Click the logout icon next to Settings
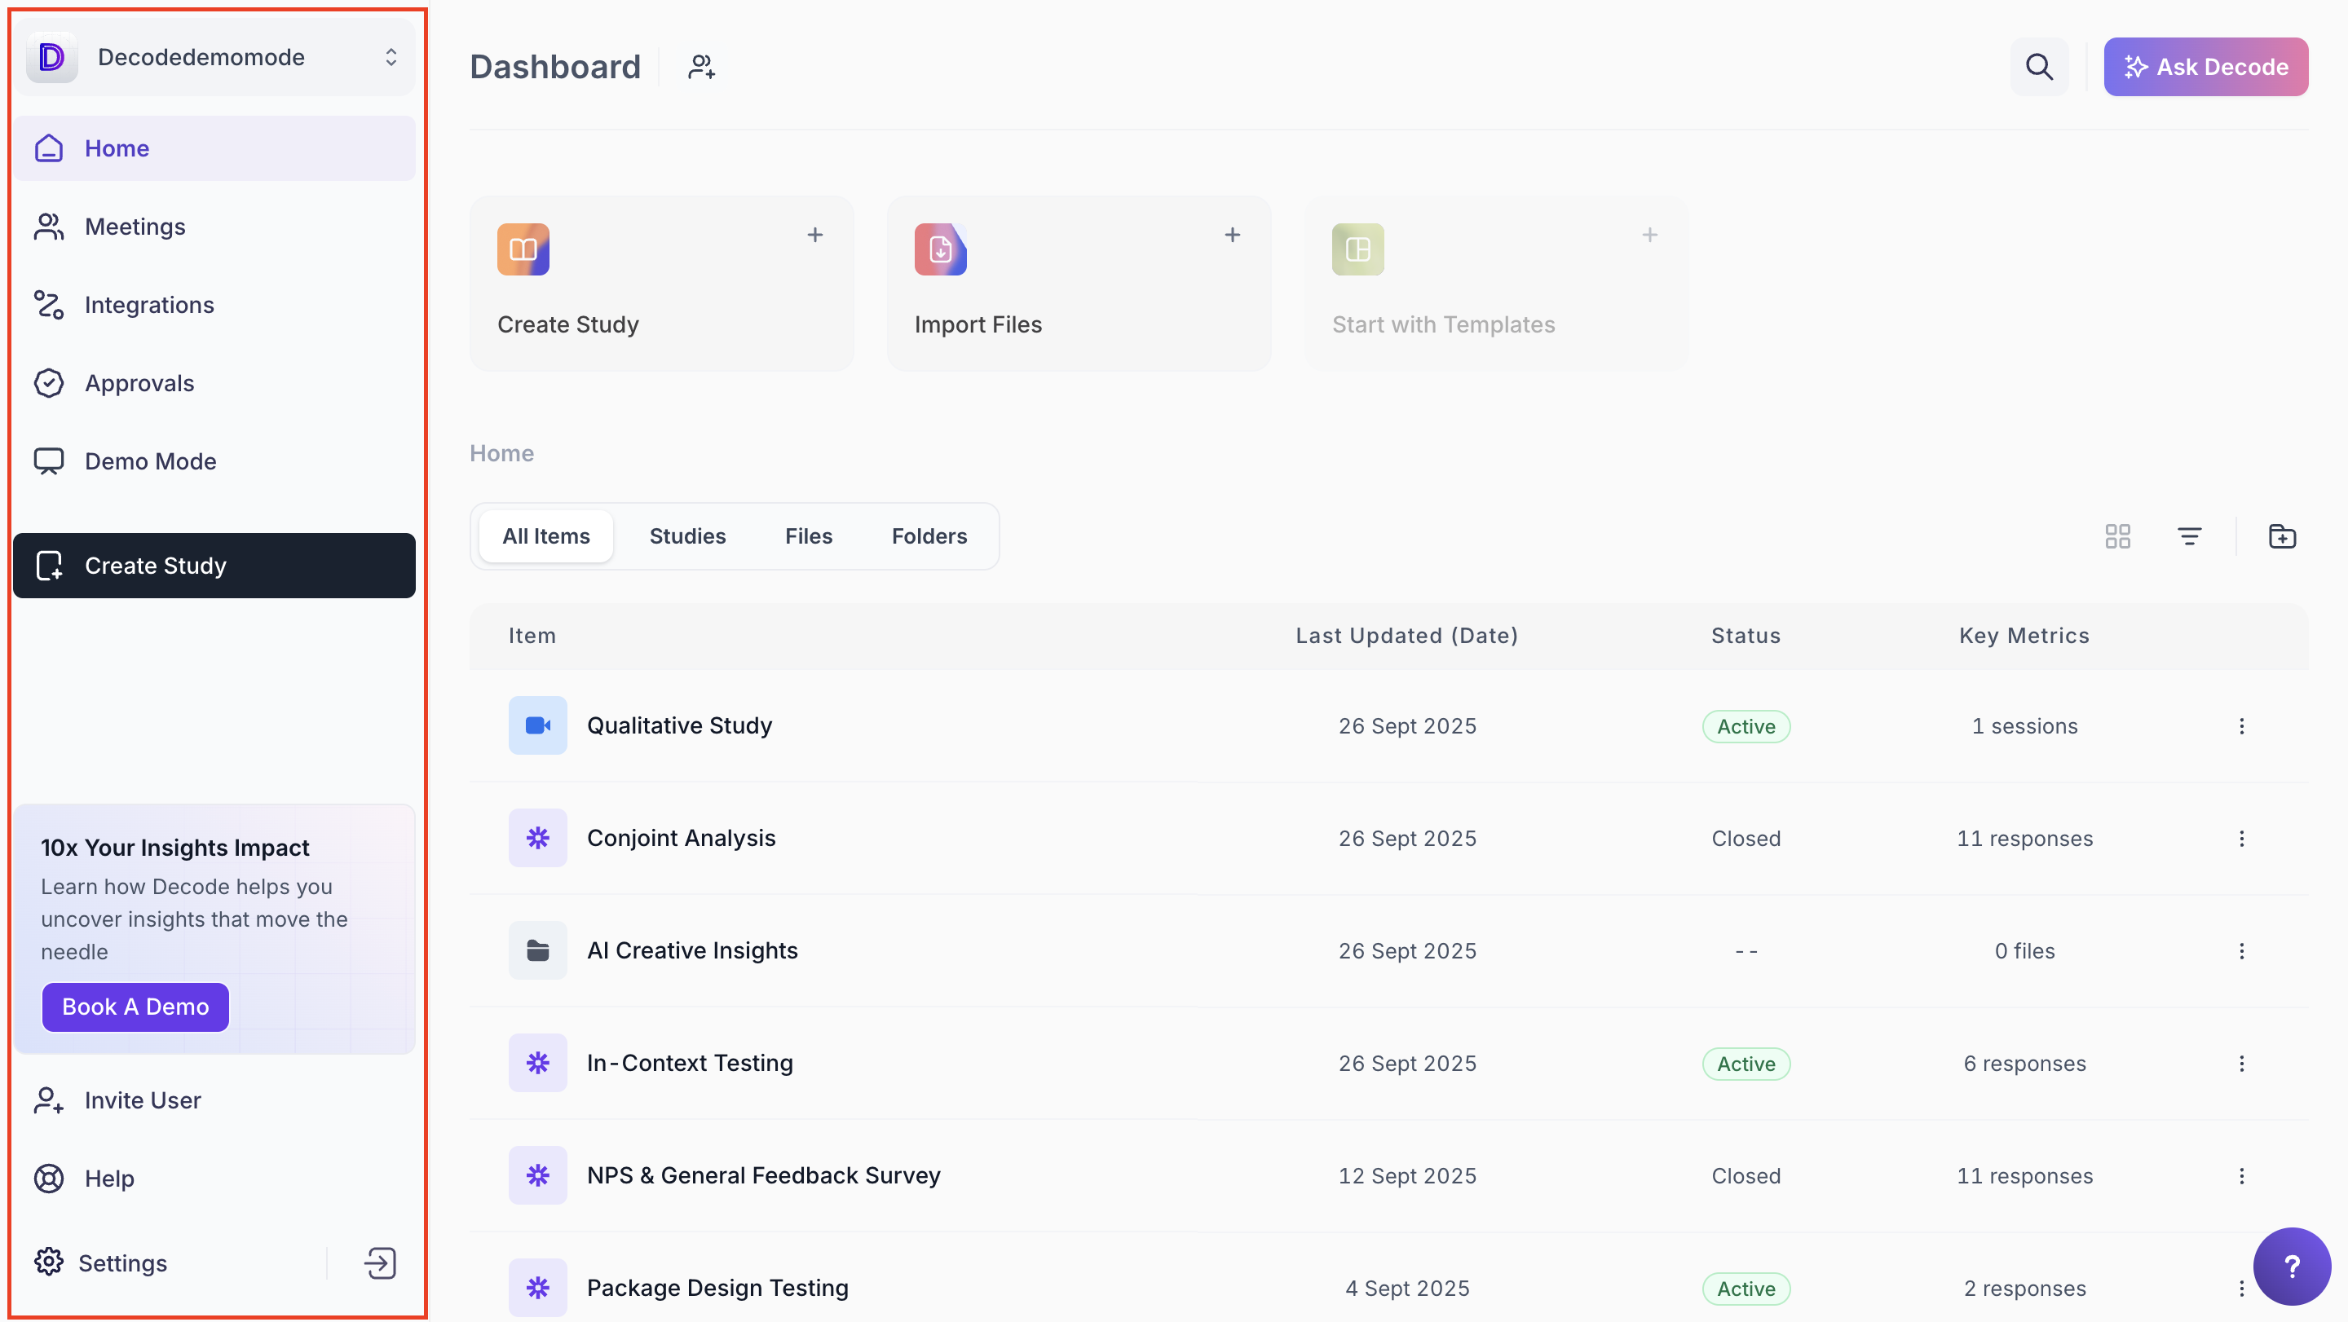The image size is (2348, 1322). 379,1263
